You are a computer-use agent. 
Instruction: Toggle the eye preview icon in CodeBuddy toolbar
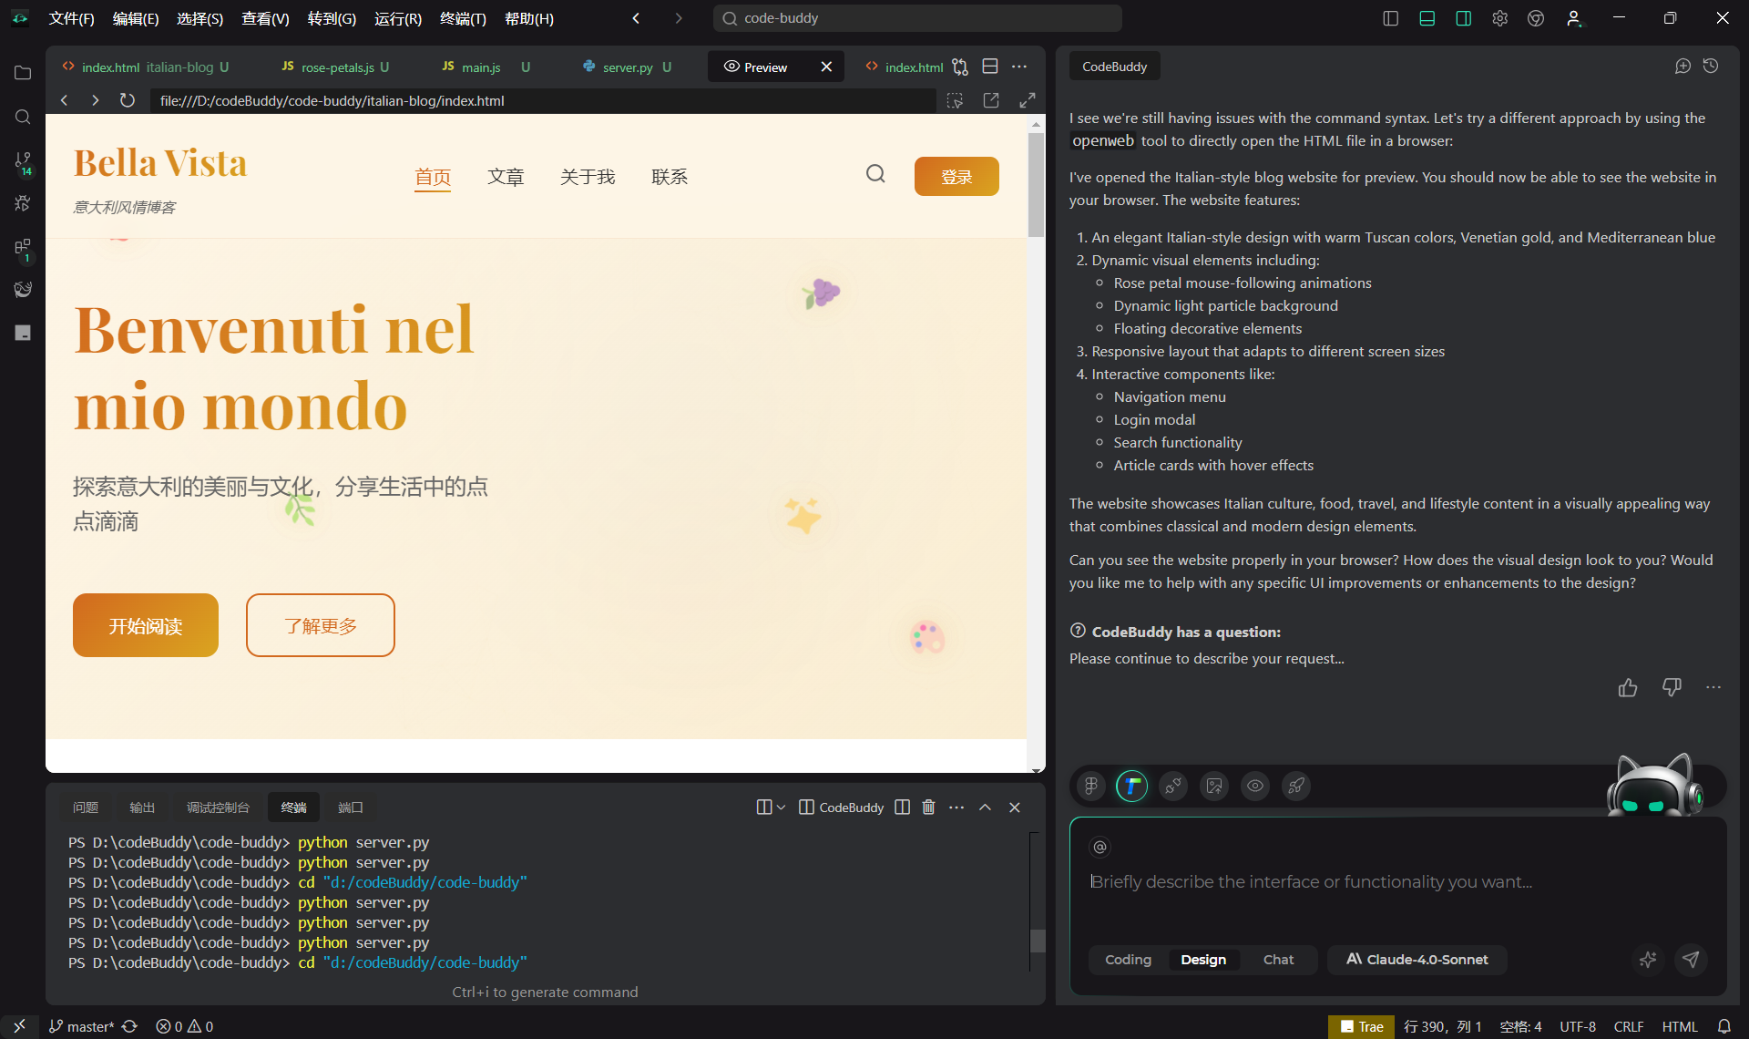point(1255,786)
